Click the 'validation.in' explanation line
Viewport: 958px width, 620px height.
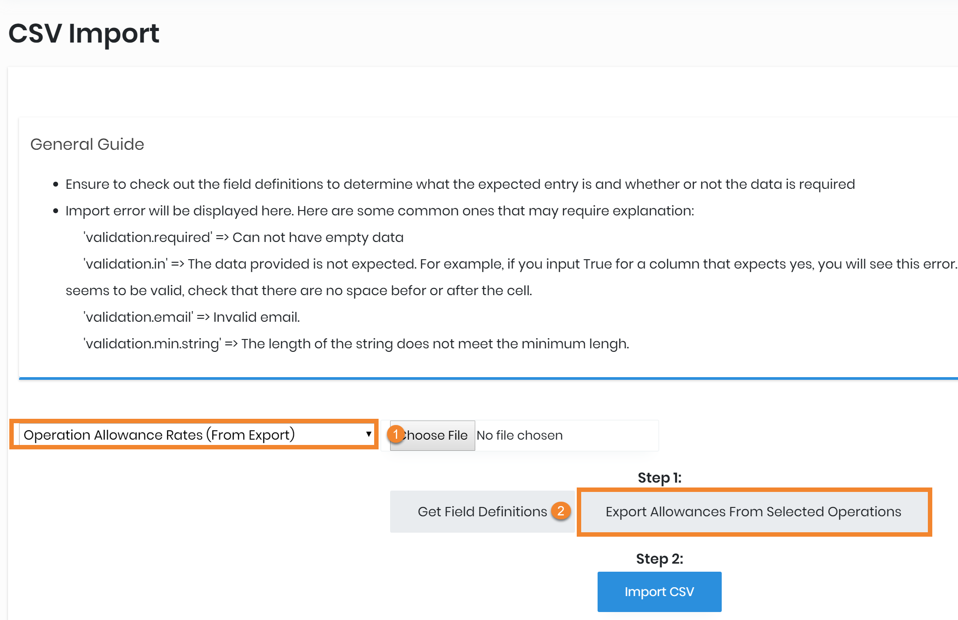coord(520,264)
